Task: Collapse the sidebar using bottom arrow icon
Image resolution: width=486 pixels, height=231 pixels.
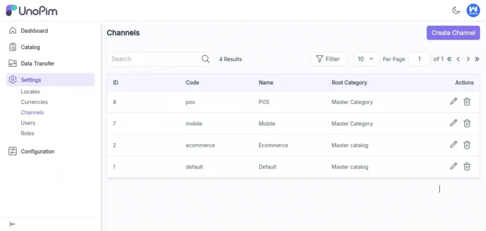Action: click(13, 224)
